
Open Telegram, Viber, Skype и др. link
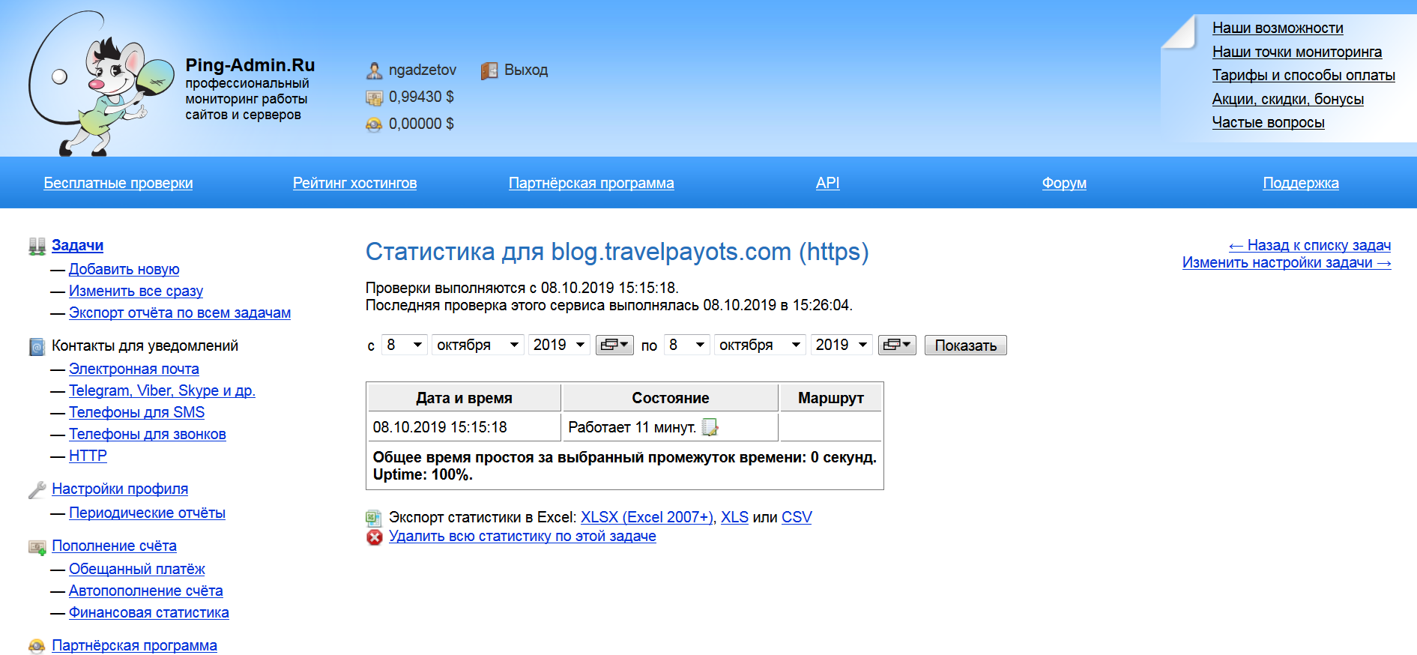tap(162, 390)
